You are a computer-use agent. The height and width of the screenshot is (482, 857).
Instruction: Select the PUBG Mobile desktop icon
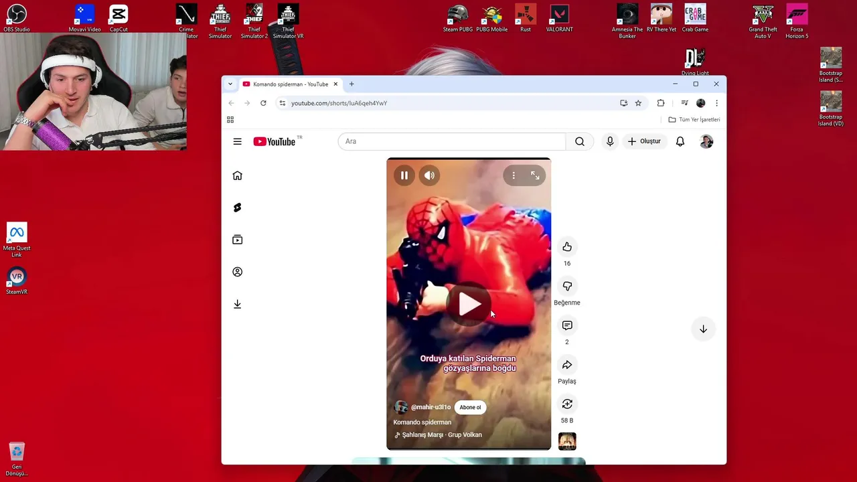[x=491, y=18]
